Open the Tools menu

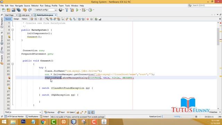tap(67, 6)
